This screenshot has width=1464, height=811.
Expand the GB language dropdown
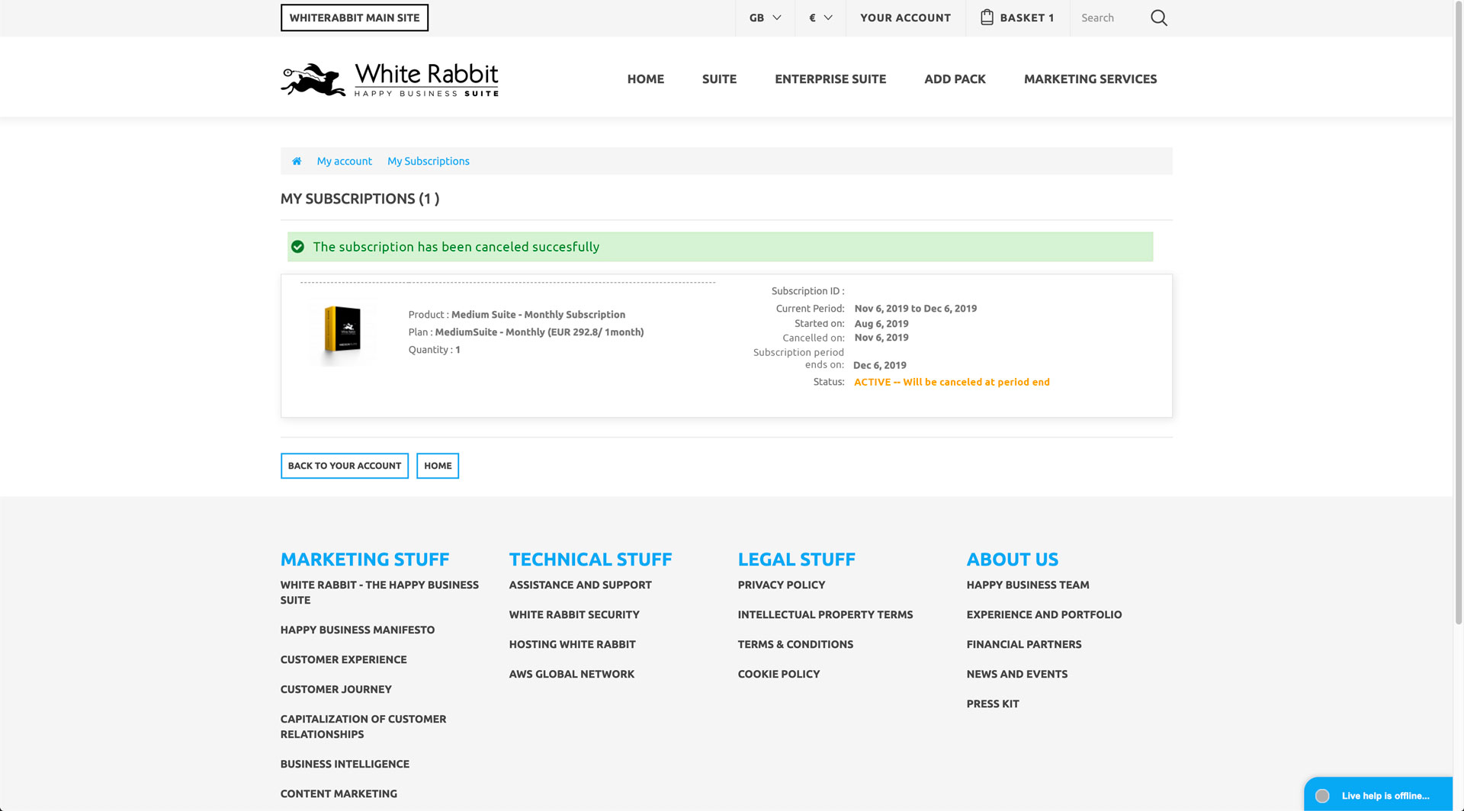[x=765, y=18]
